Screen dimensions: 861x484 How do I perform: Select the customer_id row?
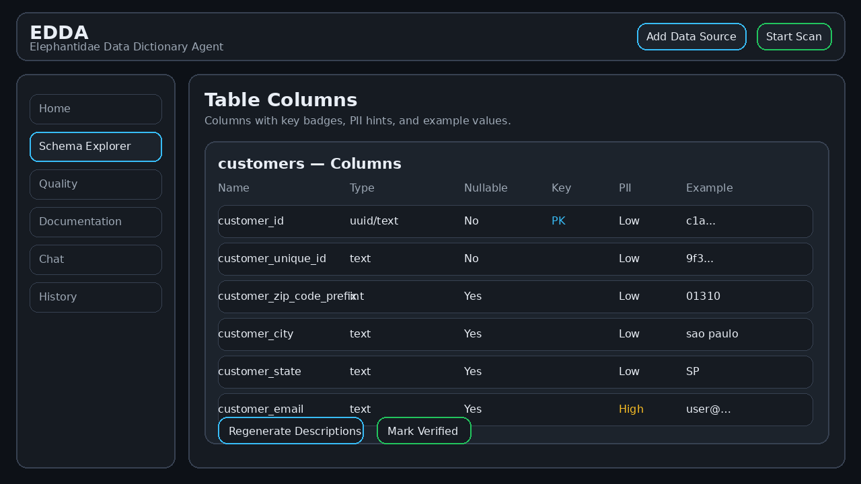[515, 221]
